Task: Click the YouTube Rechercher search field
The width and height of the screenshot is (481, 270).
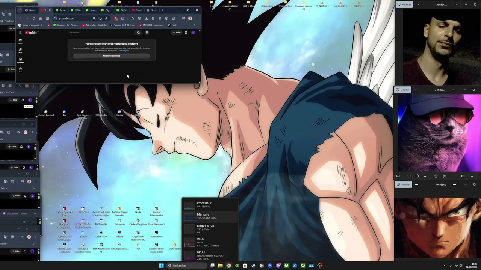Action: click(101, 33)
